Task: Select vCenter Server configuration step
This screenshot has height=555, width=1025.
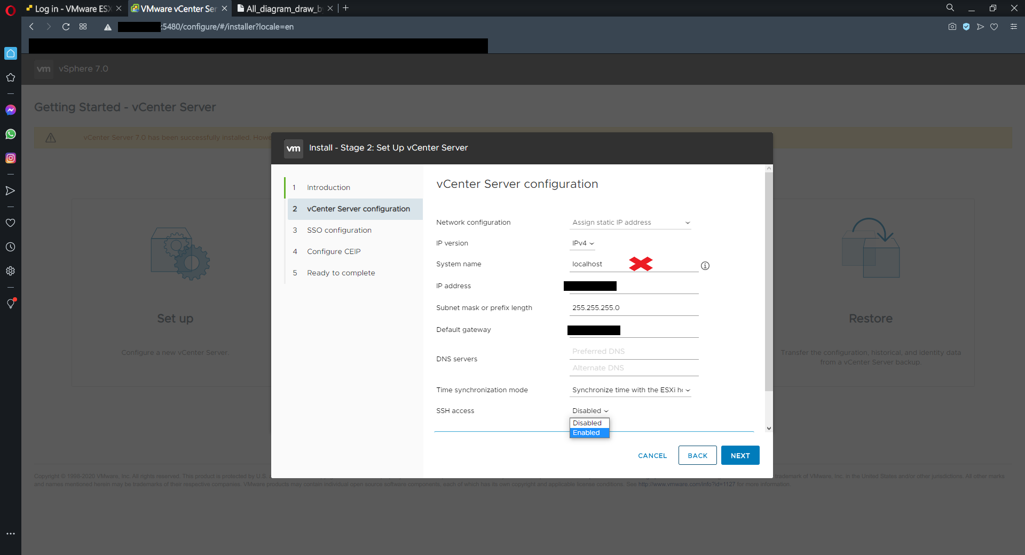Action: (355, 209)
